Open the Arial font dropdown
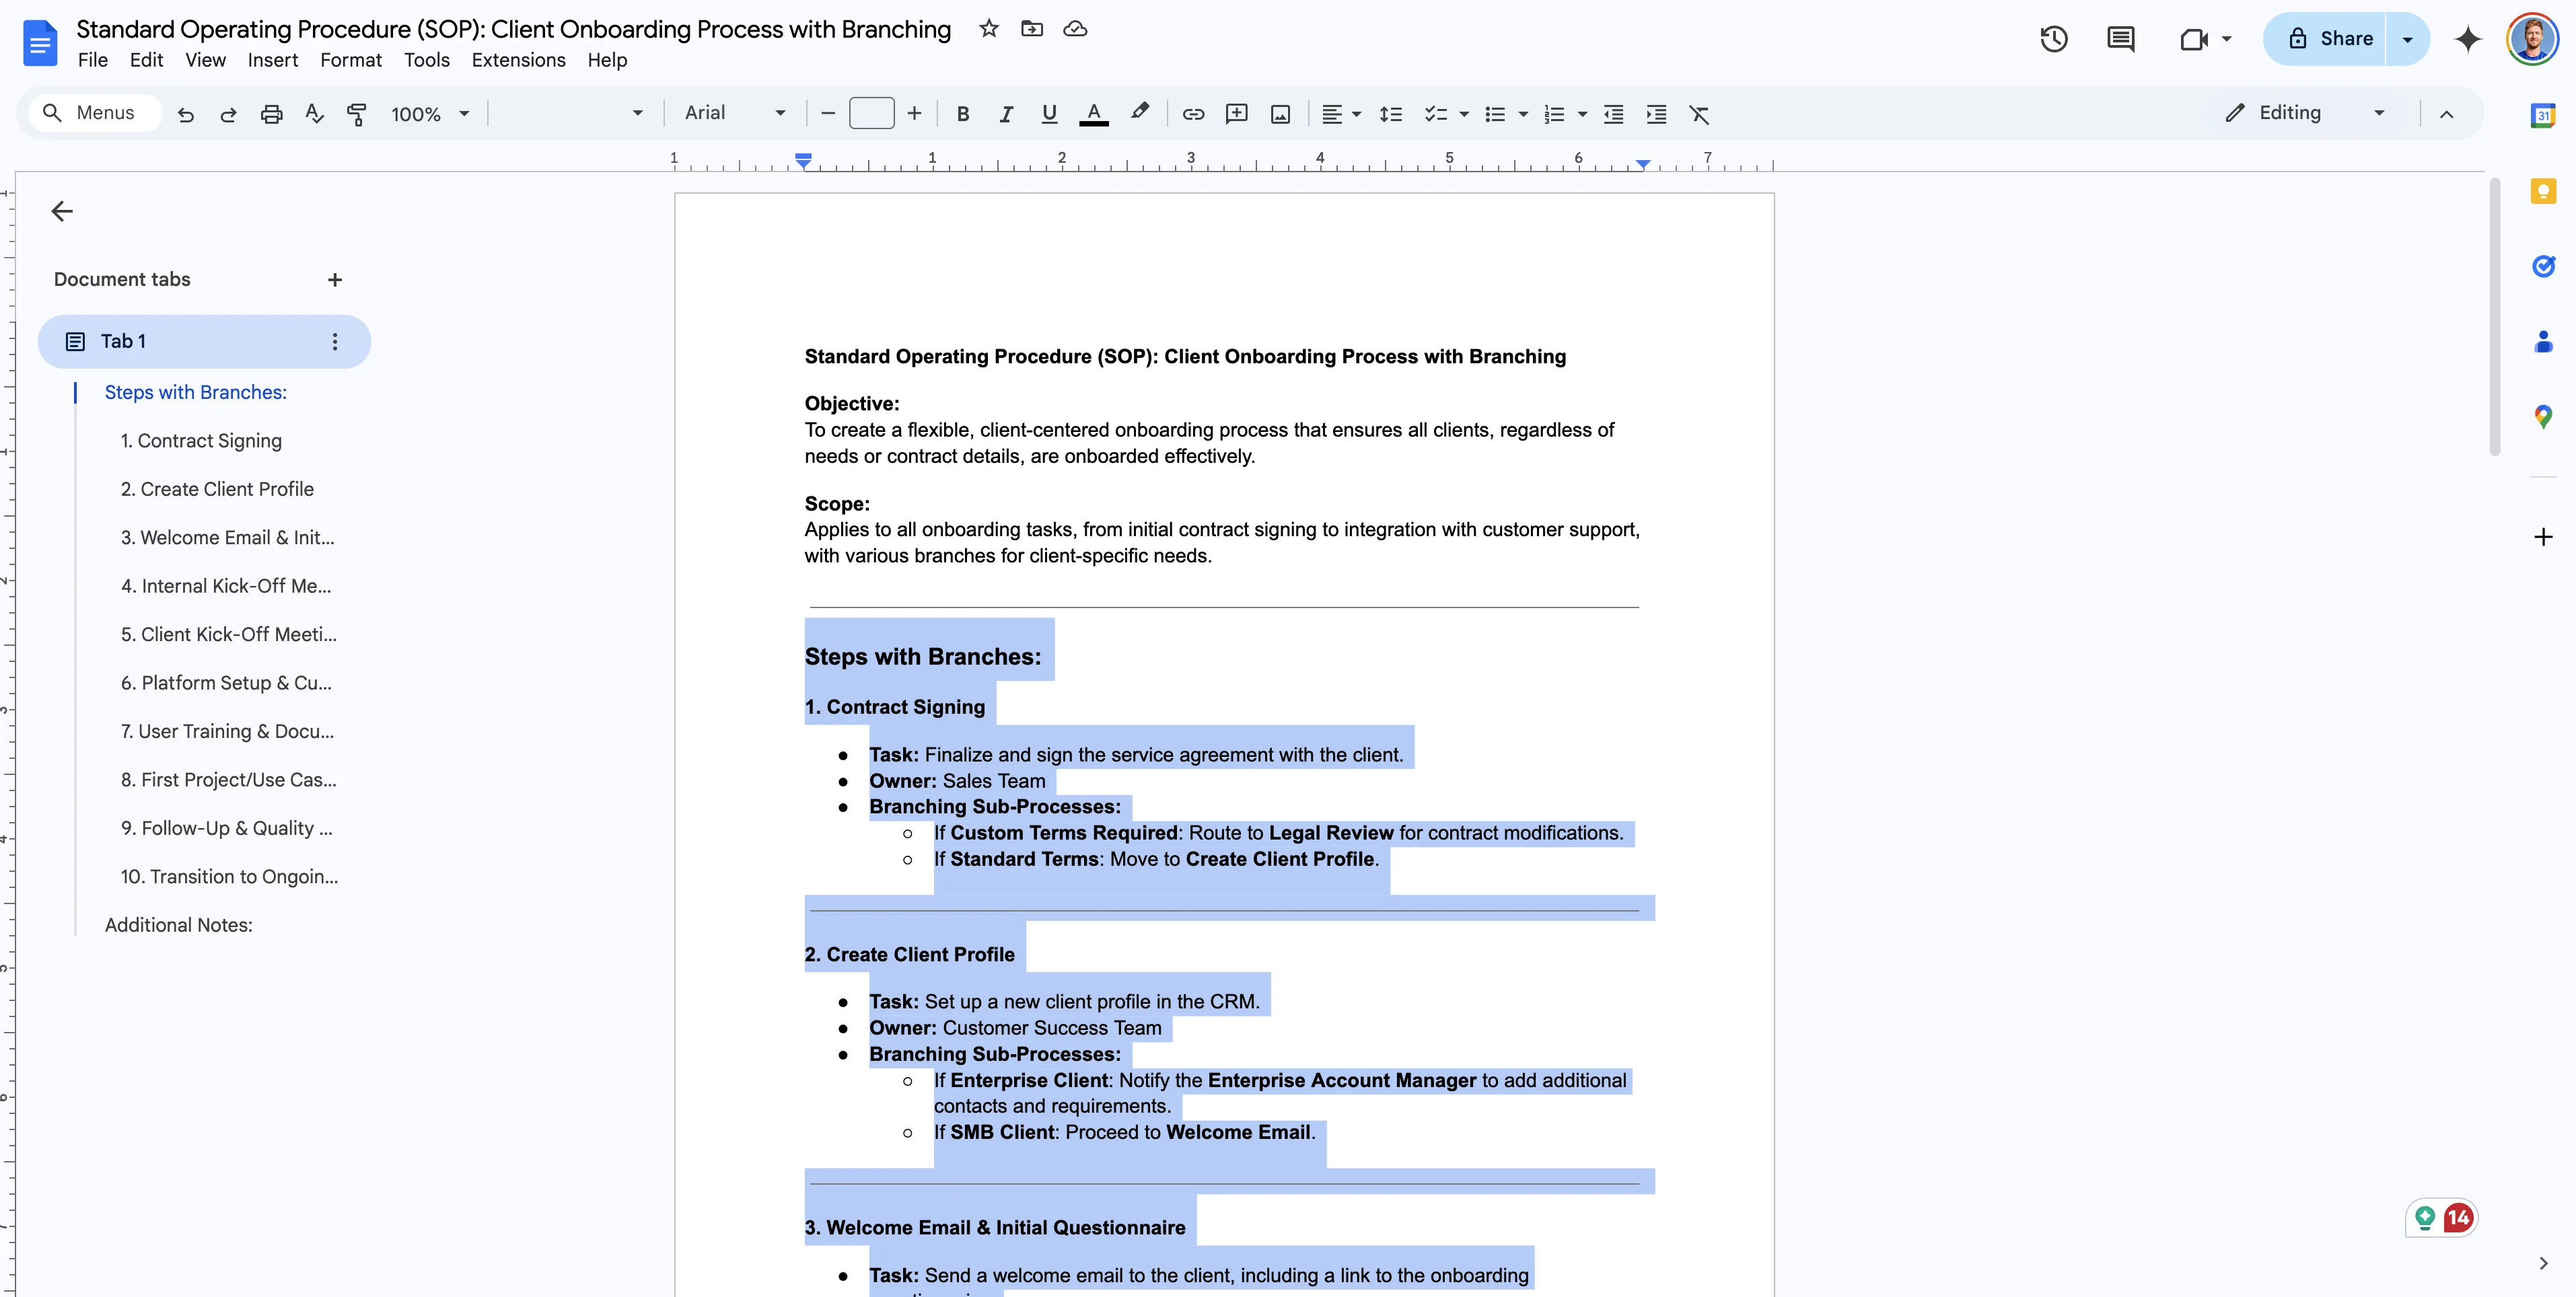The width and height of the screenshot is (2576, 1297). point(734,114)
